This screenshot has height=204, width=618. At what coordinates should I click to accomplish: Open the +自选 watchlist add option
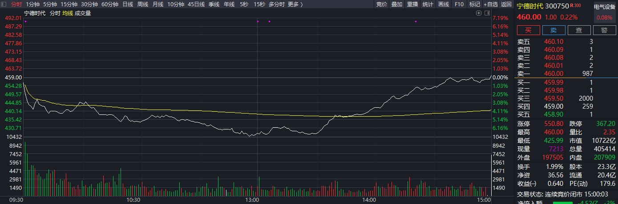click(x=491, y=4)
